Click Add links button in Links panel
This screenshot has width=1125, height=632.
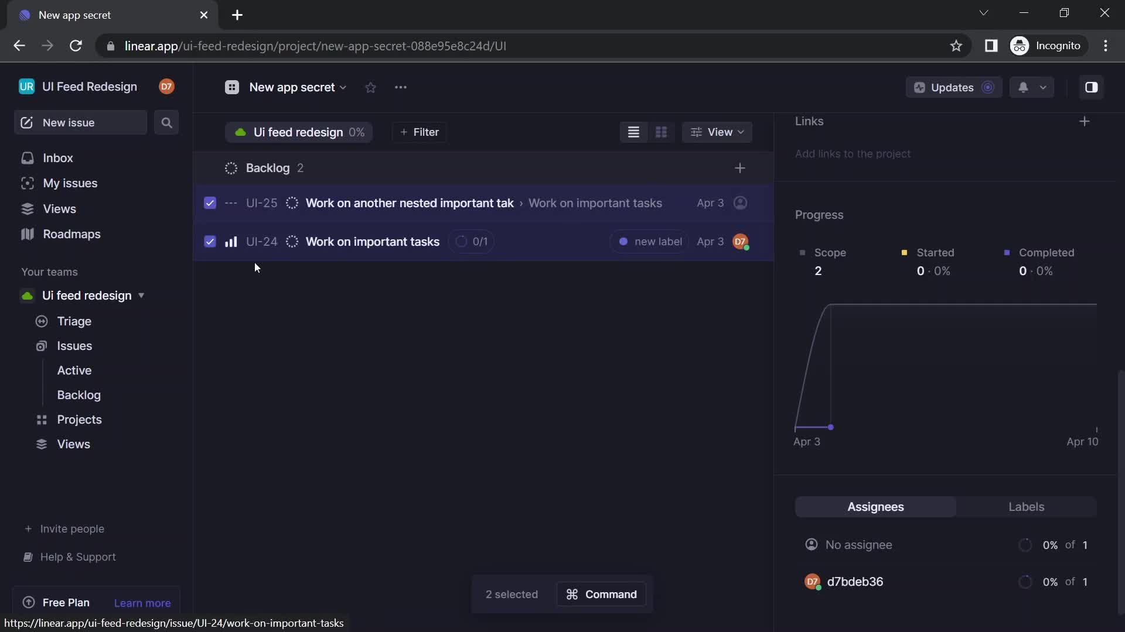point(1086,121)
